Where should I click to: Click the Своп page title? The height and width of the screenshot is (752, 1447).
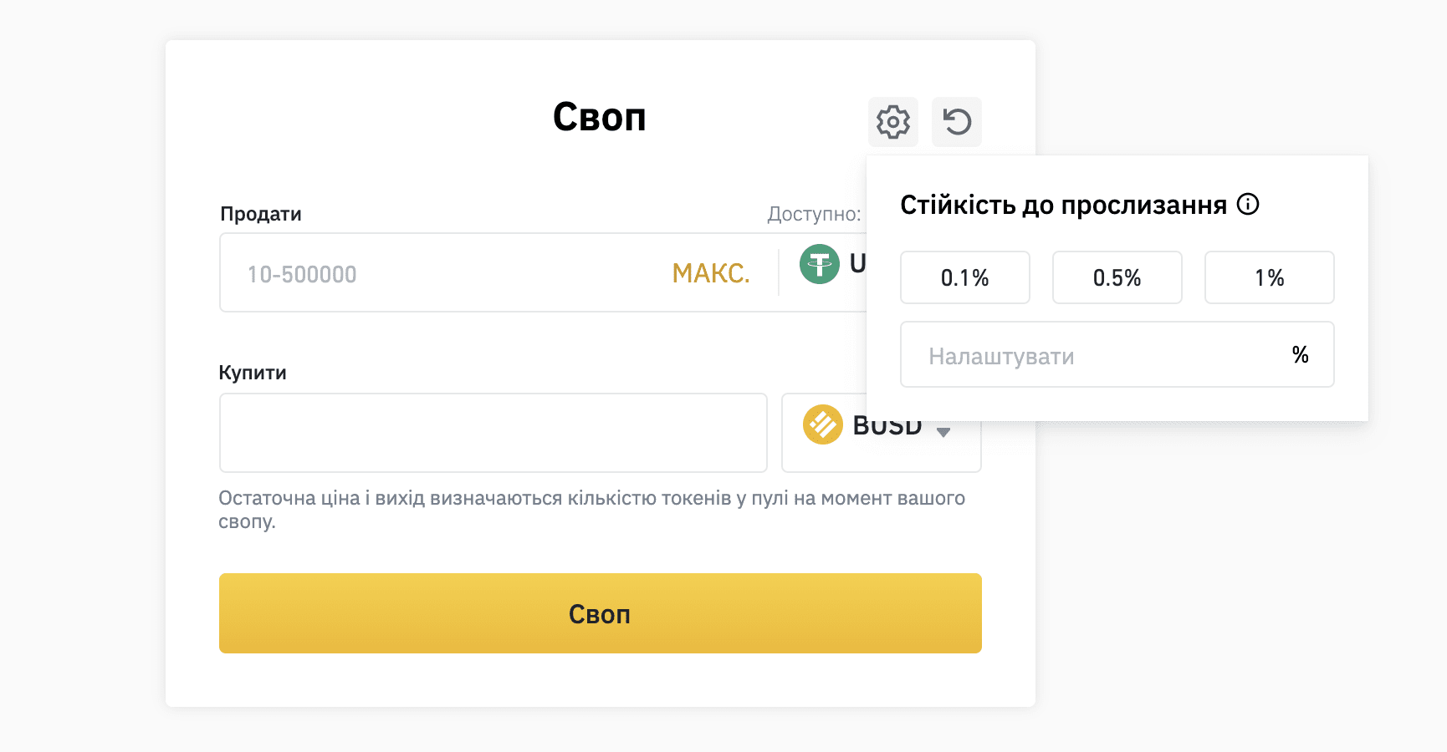point(600,117)
